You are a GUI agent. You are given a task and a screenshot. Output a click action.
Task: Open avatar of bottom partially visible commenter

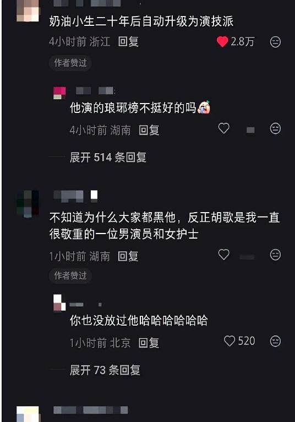pyautogui.click(x=28, y=414)
